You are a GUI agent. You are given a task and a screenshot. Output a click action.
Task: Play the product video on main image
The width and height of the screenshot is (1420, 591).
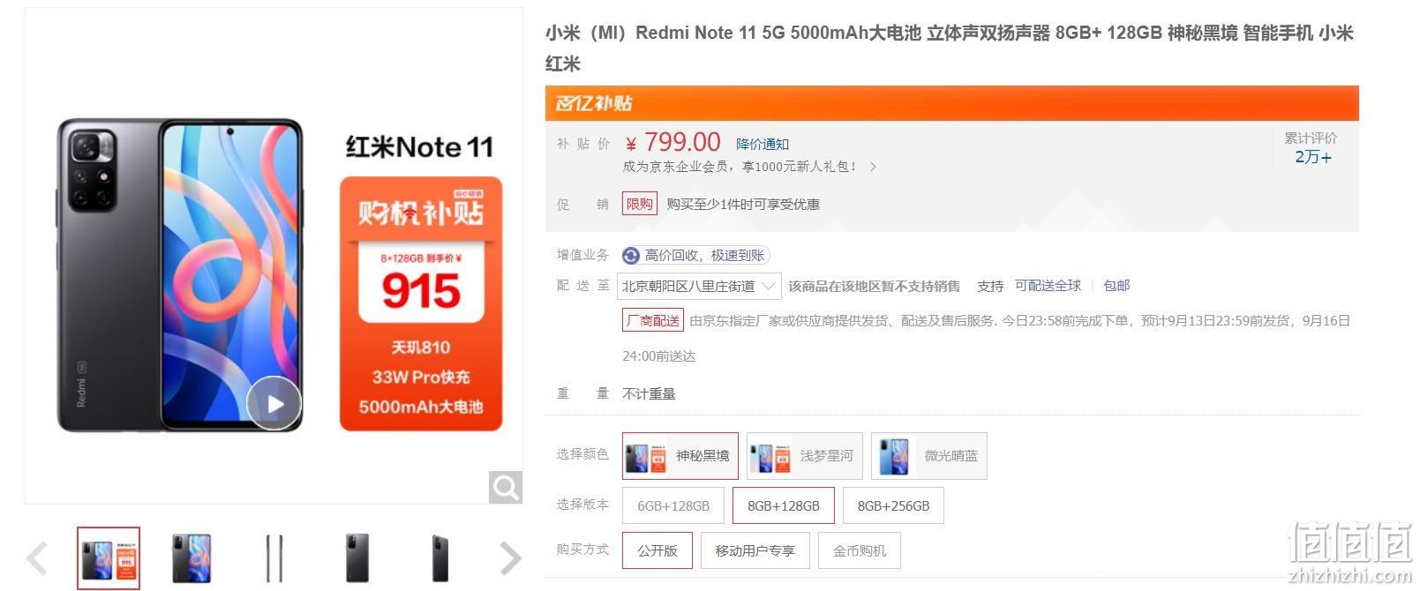click(x=274, y=403)
